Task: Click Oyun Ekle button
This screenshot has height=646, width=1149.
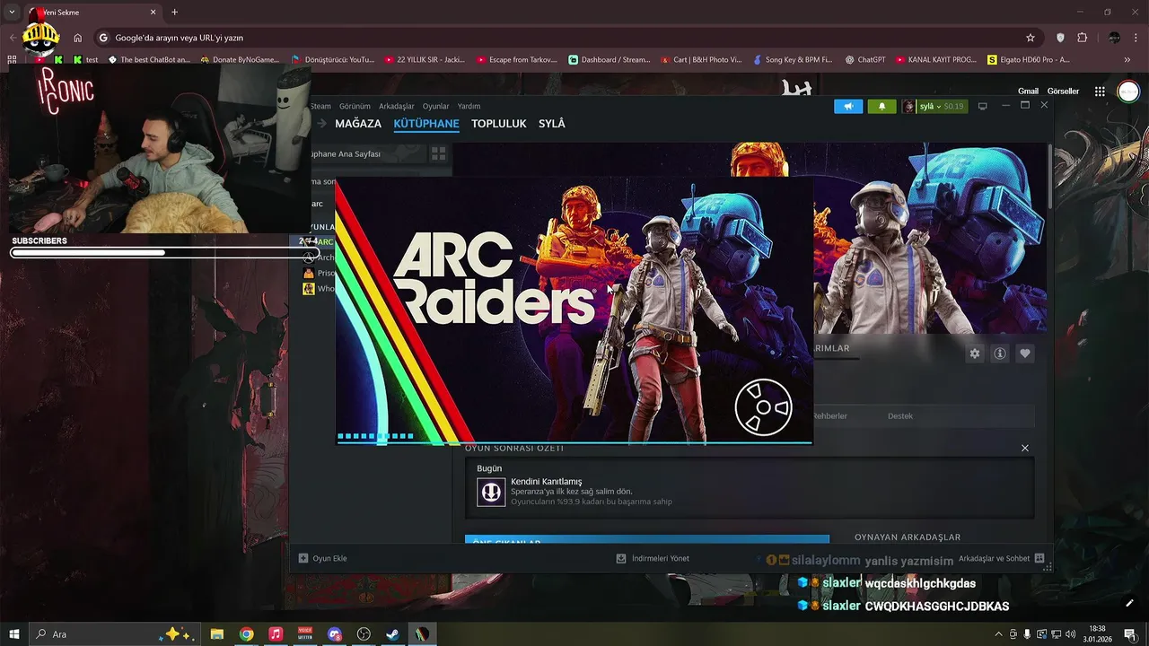Action: 323,558
